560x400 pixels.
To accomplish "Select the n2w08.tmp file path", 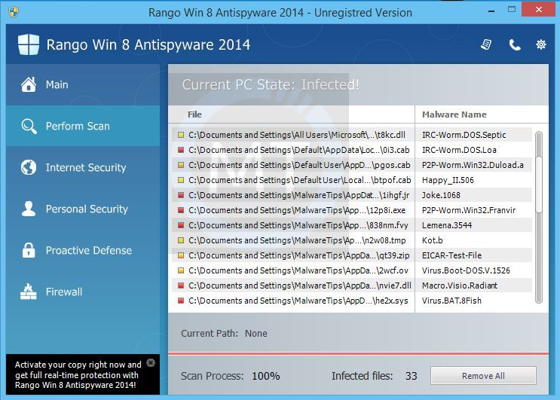I will click(297, 240).
